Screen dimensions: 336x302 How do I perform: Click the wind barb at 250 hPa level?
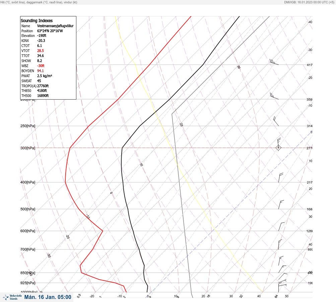click(x=276, y=121)
